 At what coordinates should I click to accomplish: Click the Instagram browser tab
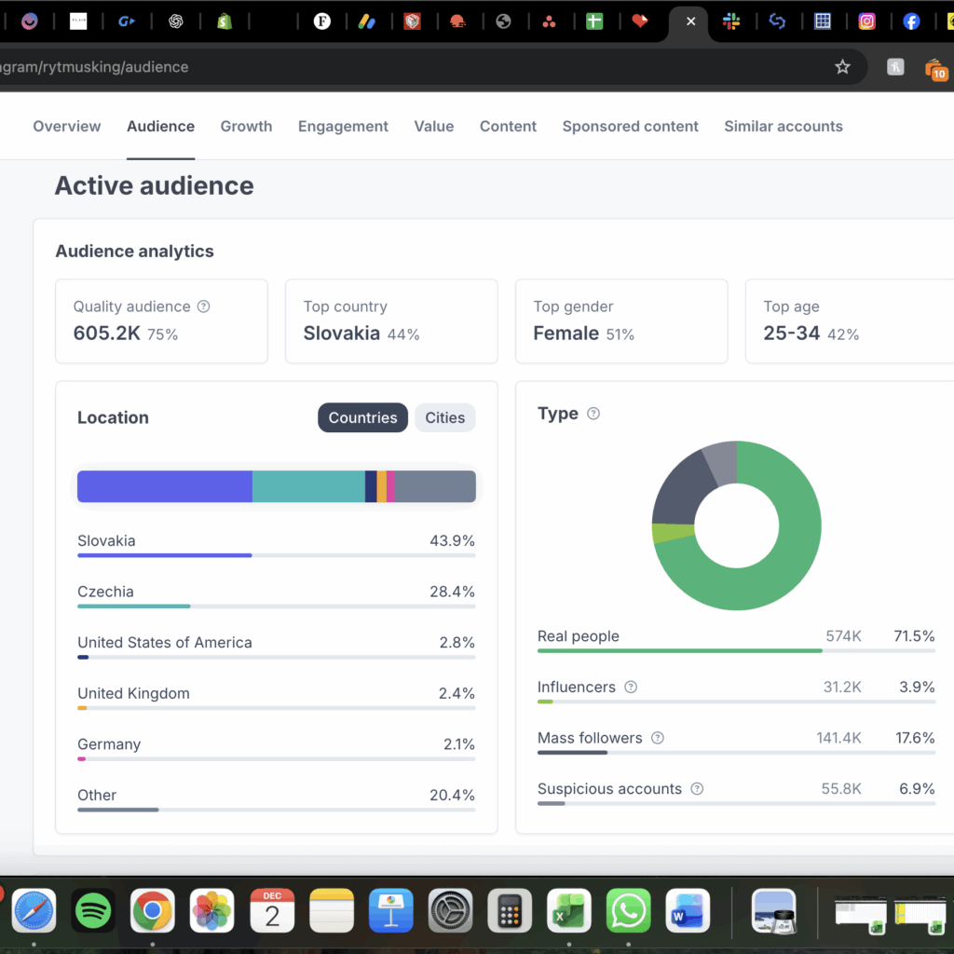click(x=866, y=21)
